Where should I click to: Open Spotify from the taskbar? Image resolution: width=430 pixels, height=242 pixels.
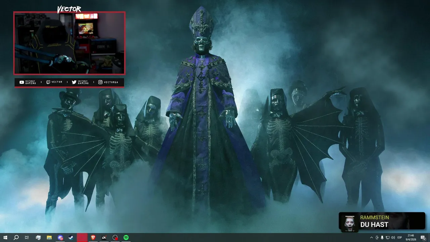pos(126,238)
